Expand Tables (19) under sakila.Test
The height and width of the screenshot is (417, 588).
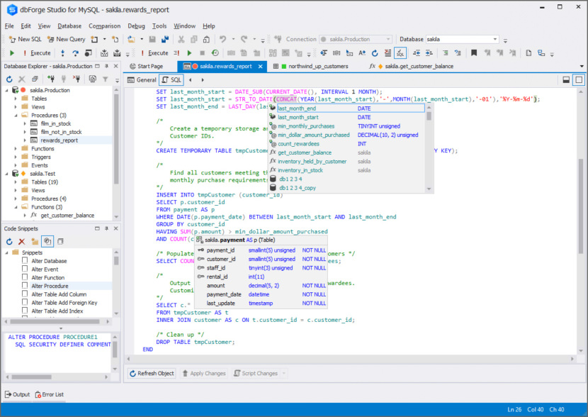pos(16,182)
